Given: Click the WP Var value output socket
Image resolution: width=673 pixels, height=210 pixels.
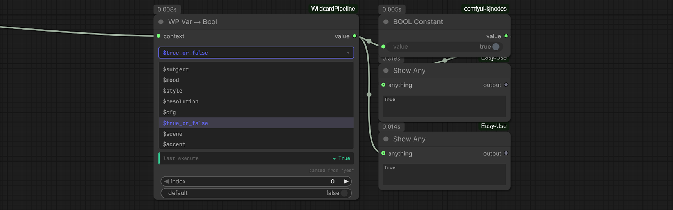Looking at the screenshot, I should [x=354, y=36].
